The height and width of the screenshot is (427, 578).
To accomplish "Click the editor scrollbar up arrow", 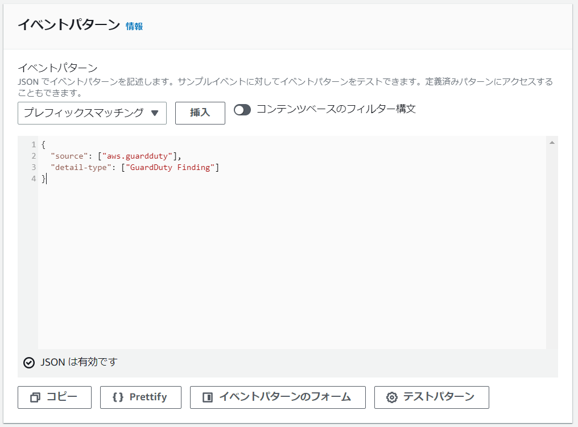I will 552,143.
